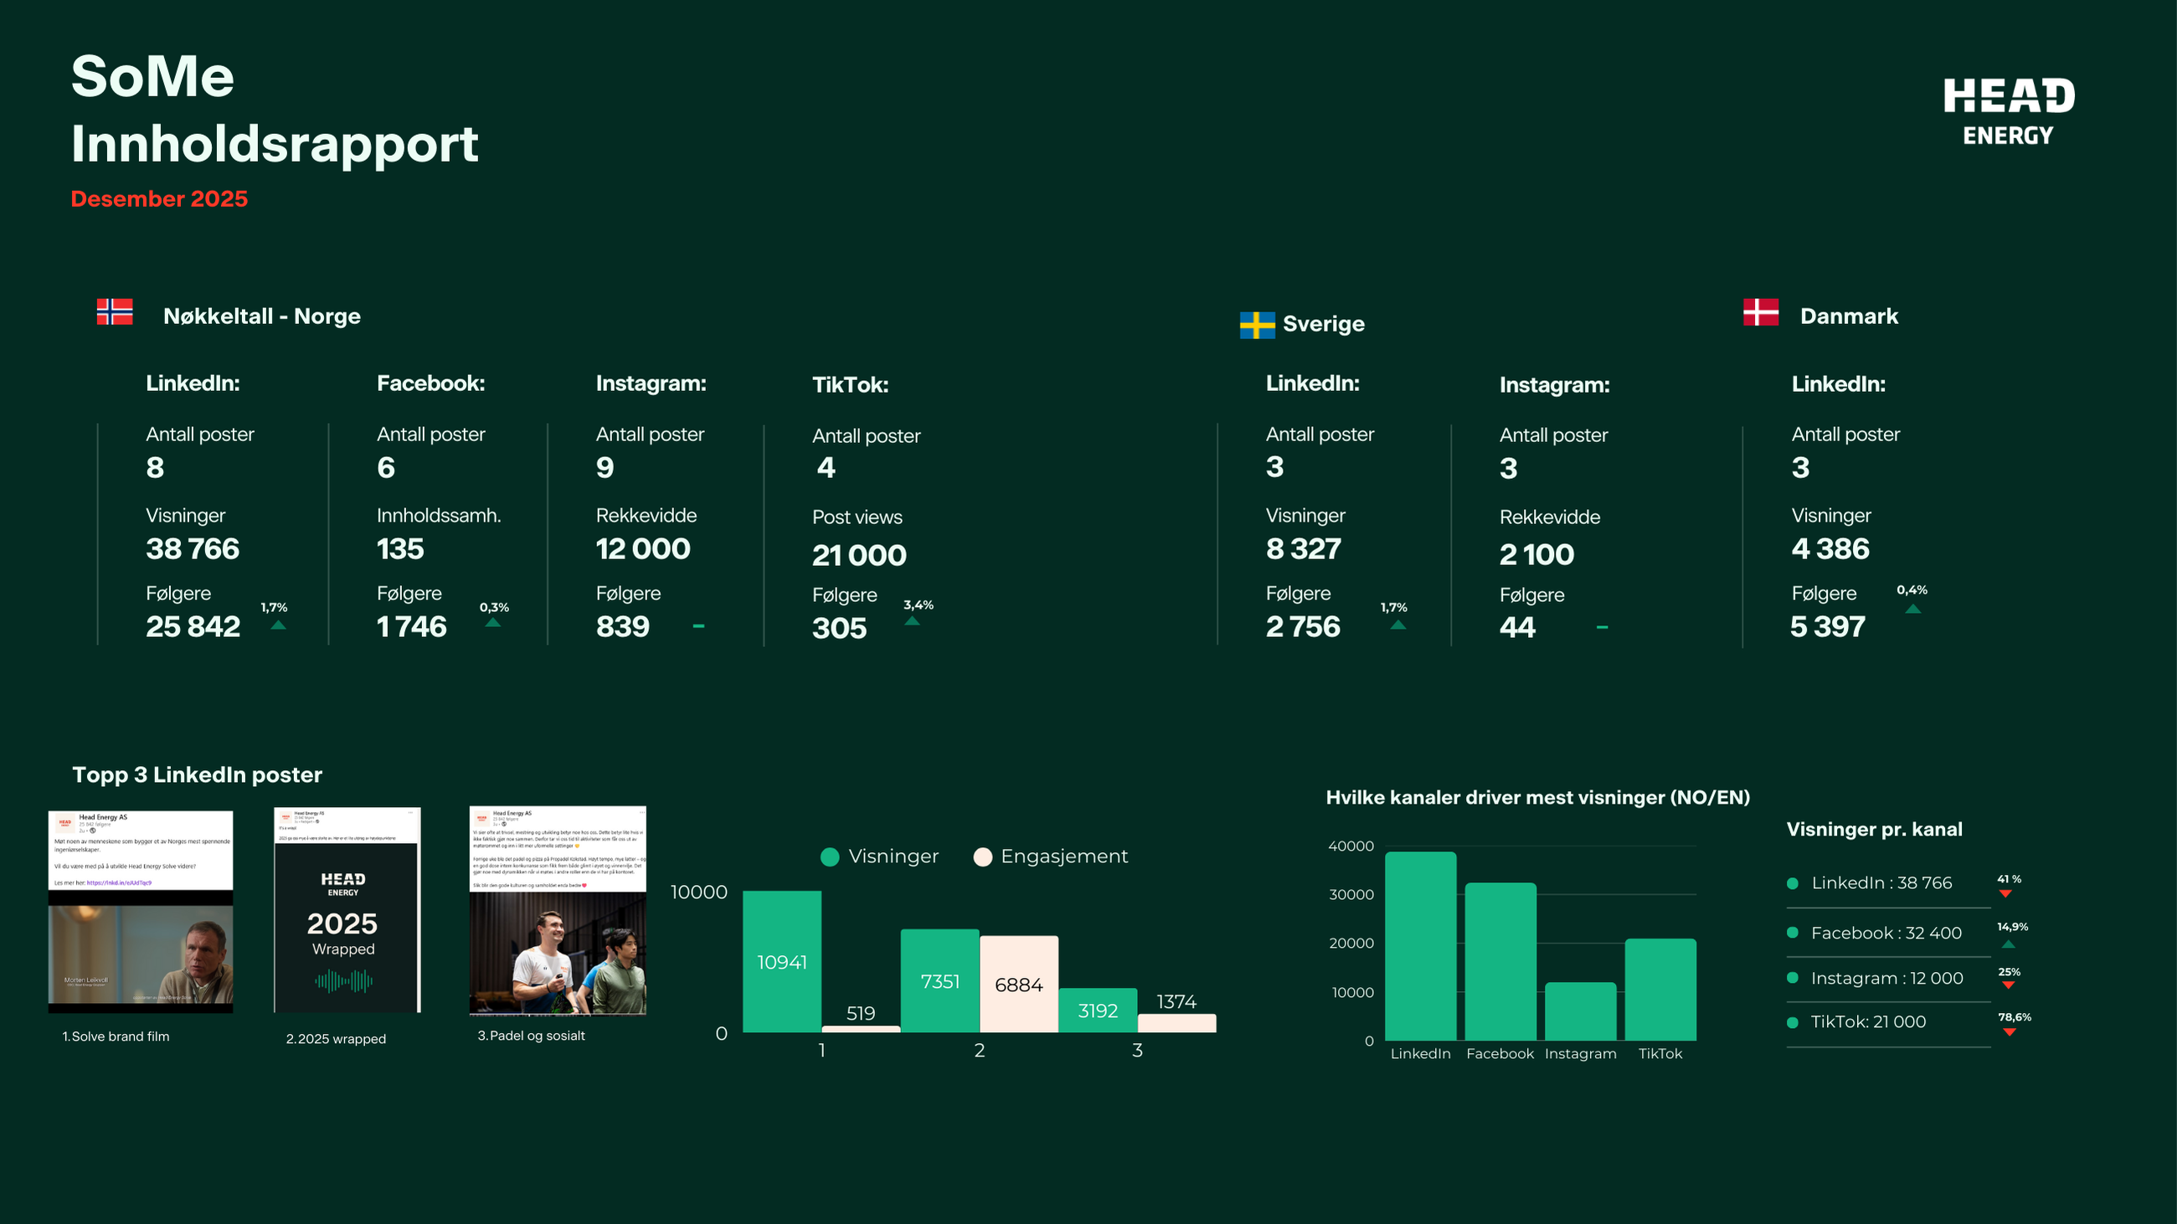Viewport: 2177px width, 1224px height.
Task: Open the Padel og sosialt post thumbnail
Action: pyautogui.click(x=558, y=910)
